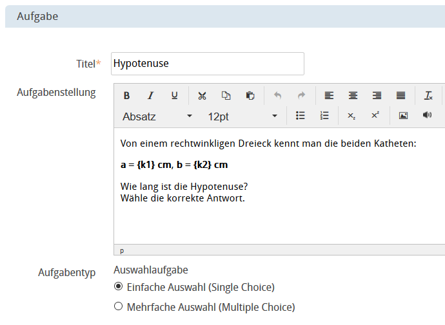
Task: Align text to the left
Action: pos(329,96)
